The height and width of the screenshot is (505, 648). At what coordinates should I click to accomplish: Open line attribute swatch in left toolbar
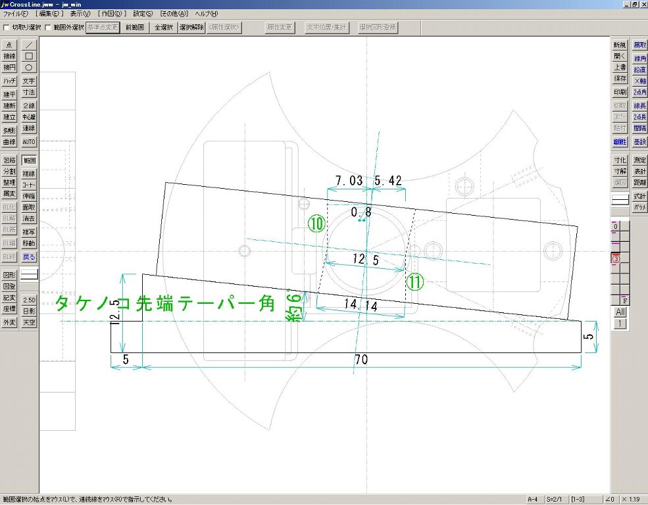29,275
